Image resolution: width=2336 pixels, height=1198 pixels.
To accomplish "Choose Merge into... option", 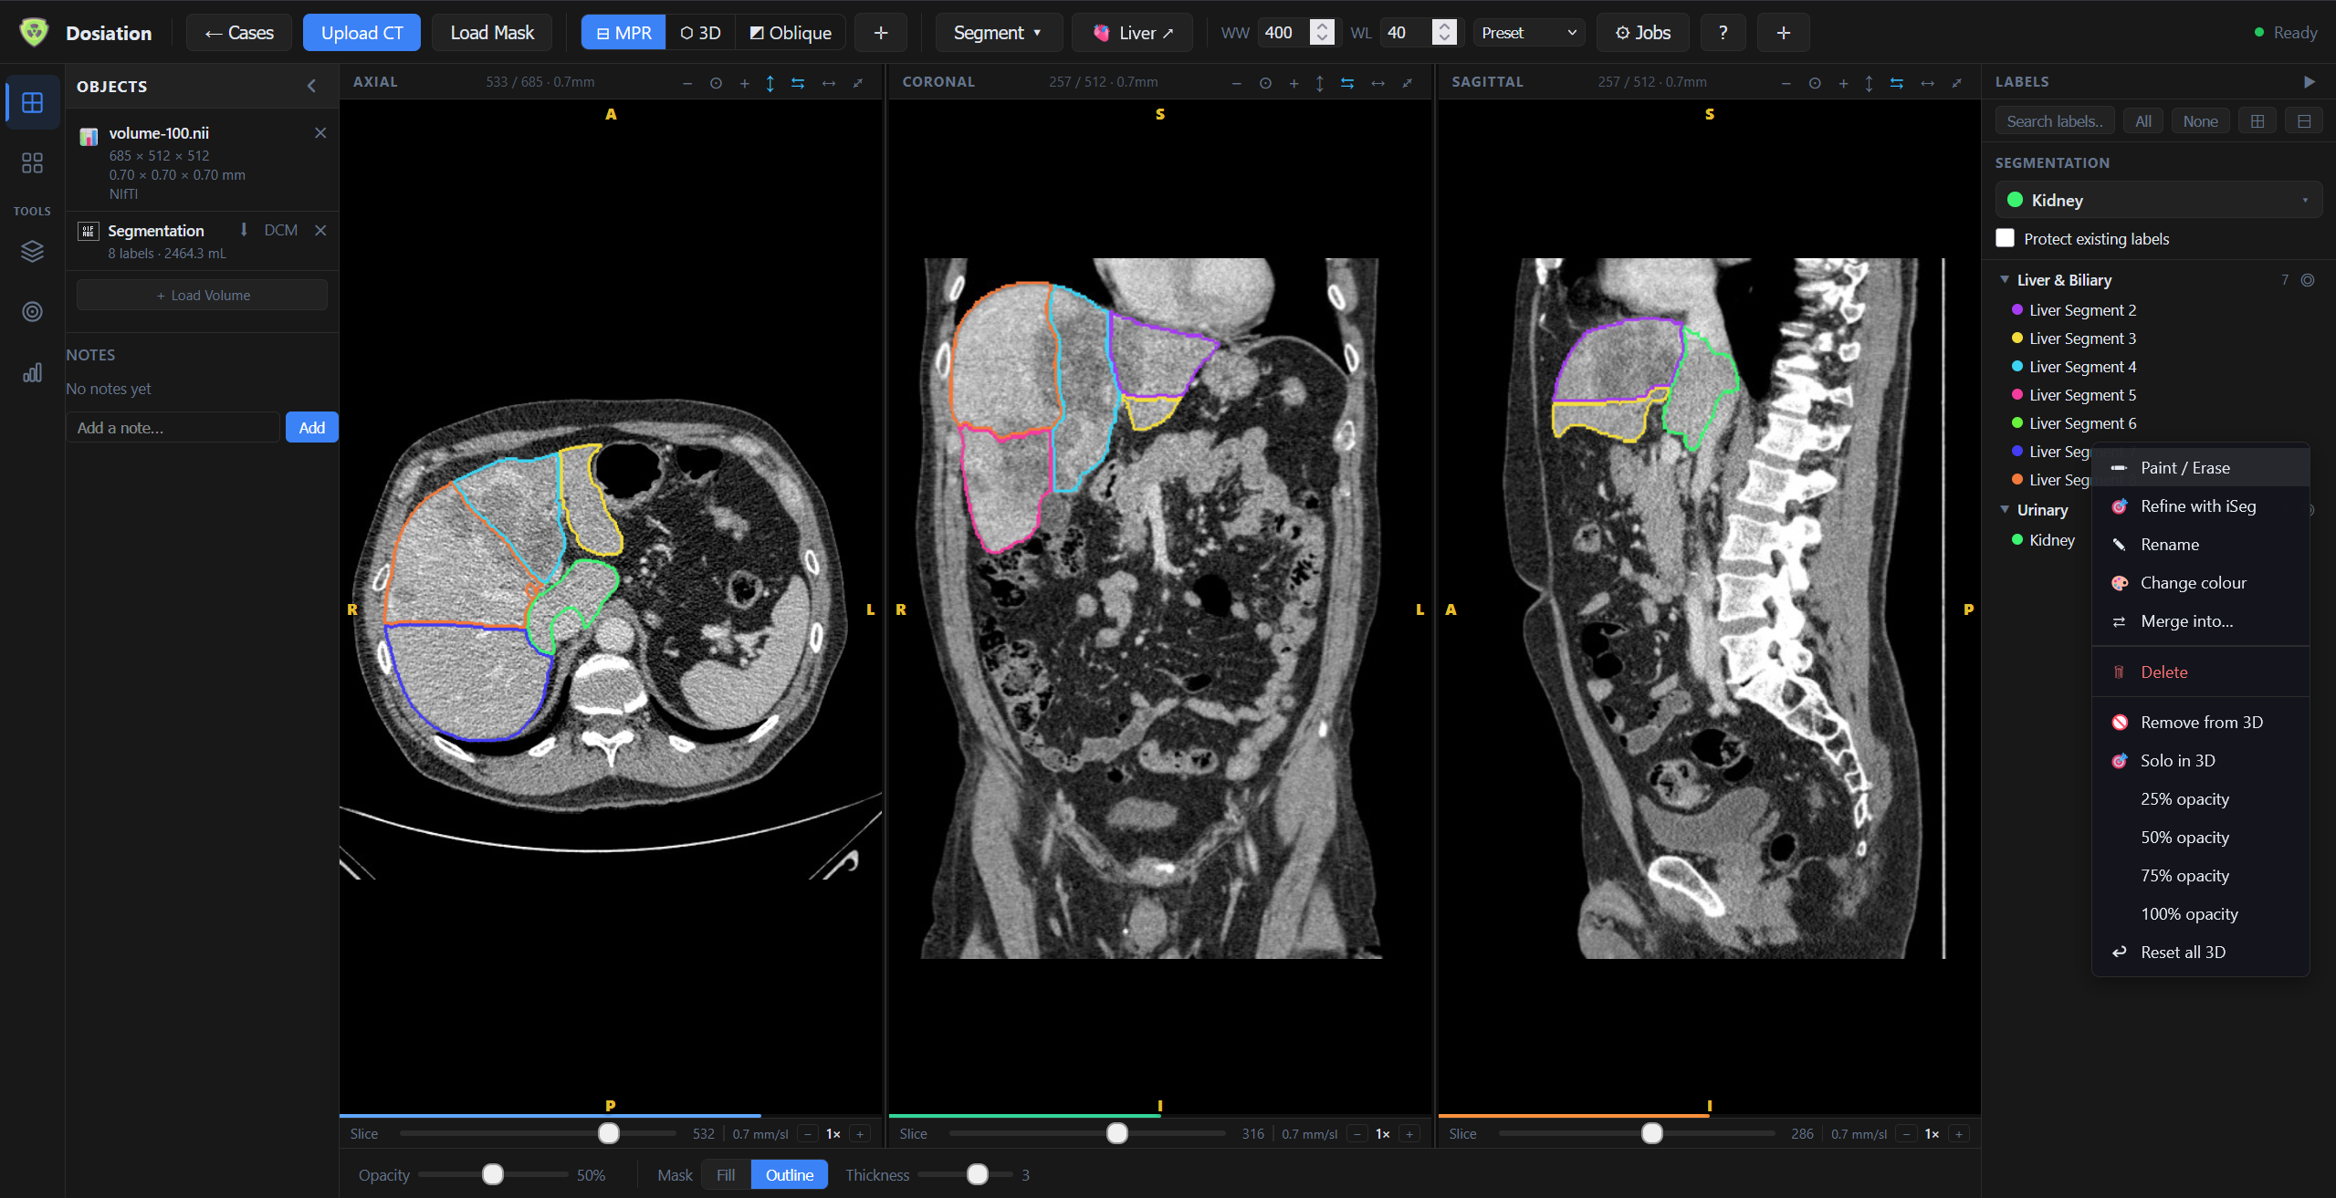I will click(x=2200, y=621).
